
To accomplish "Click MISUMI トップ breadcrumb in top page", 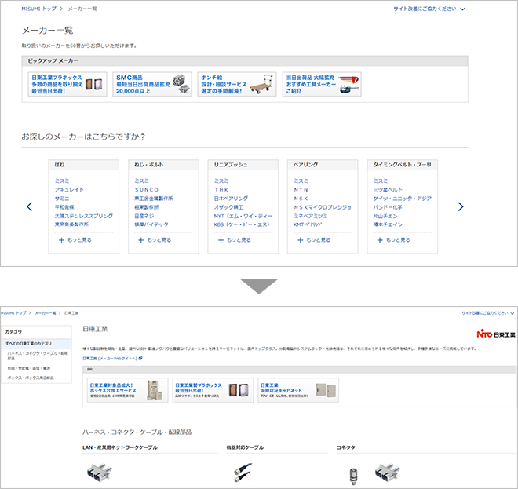I will [x=36, y=9].
